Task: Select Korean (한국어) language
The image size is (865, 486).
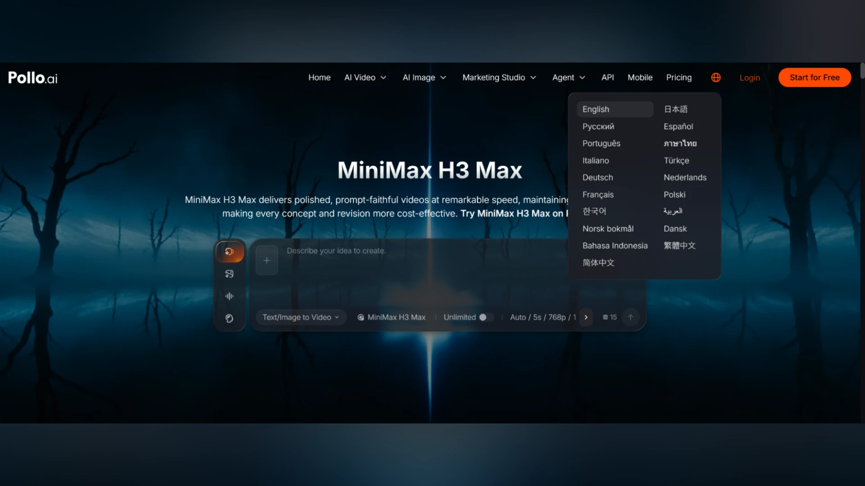Action: [x=594, y=211]
